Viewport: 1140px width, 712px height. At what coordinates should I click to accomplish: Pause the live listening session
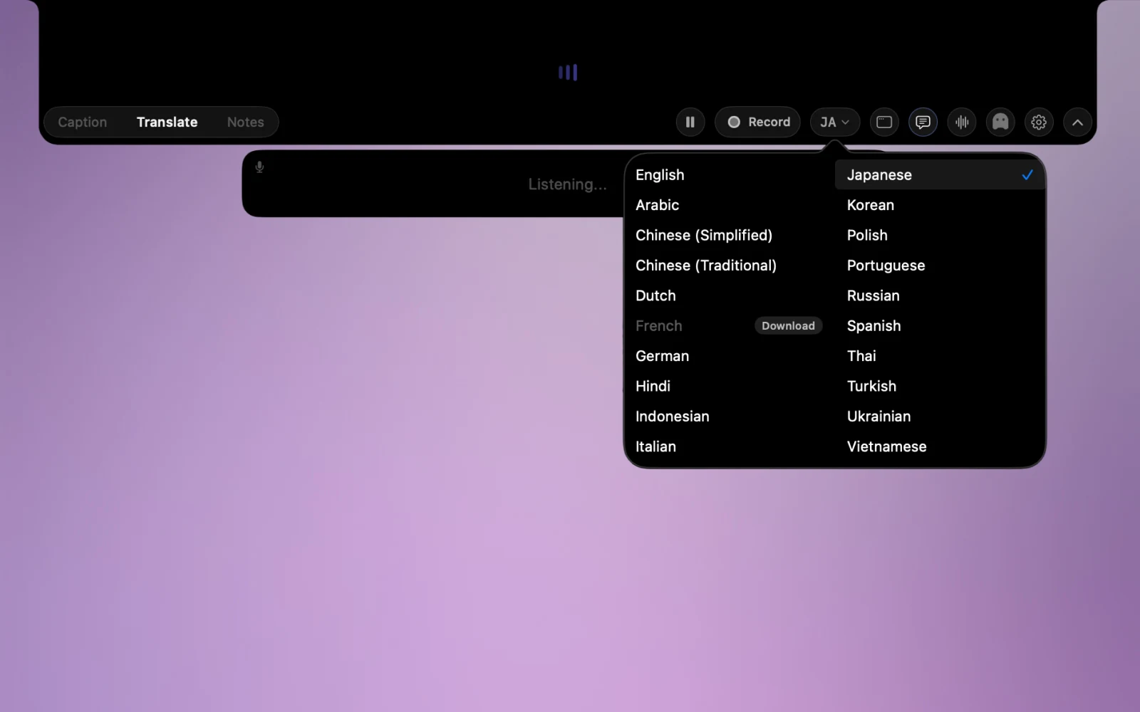click(690, 122)
